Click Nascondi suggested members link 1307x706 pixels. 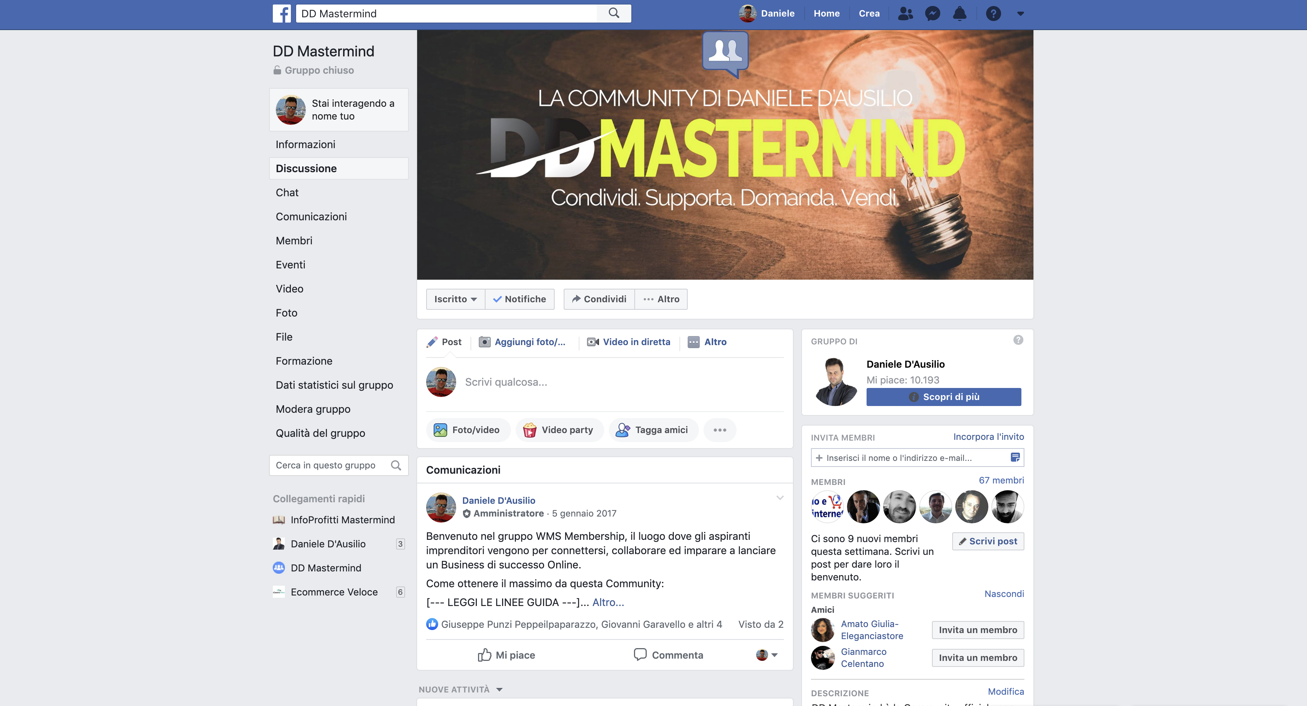(x=1004, y=594)
